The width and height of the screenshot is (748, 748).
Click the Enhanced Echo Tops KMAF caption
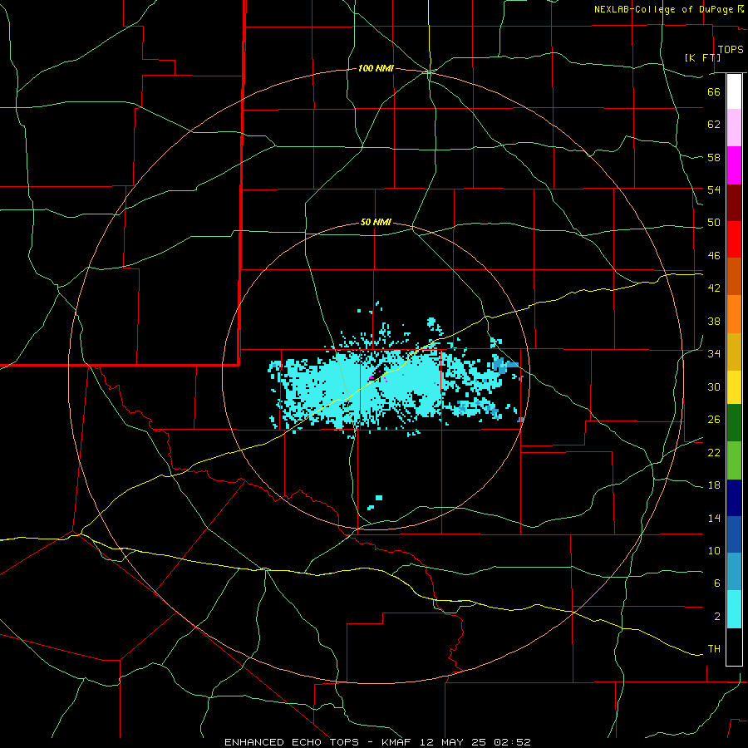coord(377,742)
